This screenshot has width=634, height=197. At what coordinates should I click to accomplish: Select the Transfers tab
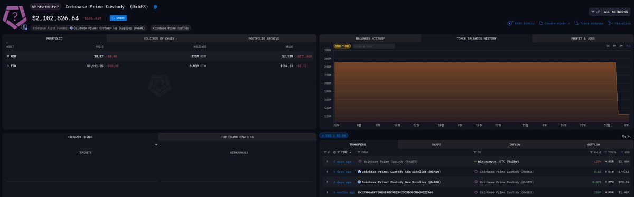(358, 144)
